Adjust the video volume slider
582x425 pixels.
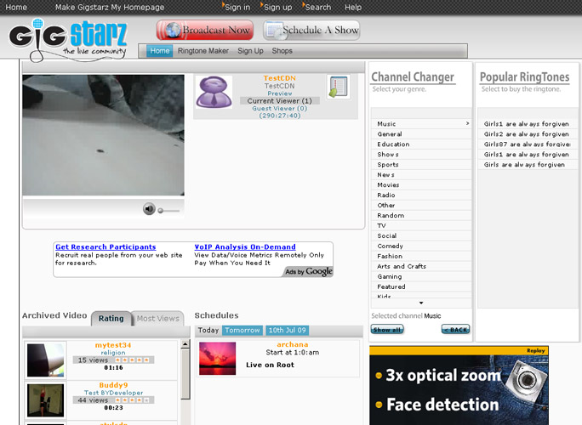pyautogui.click(x=168, y=211)
